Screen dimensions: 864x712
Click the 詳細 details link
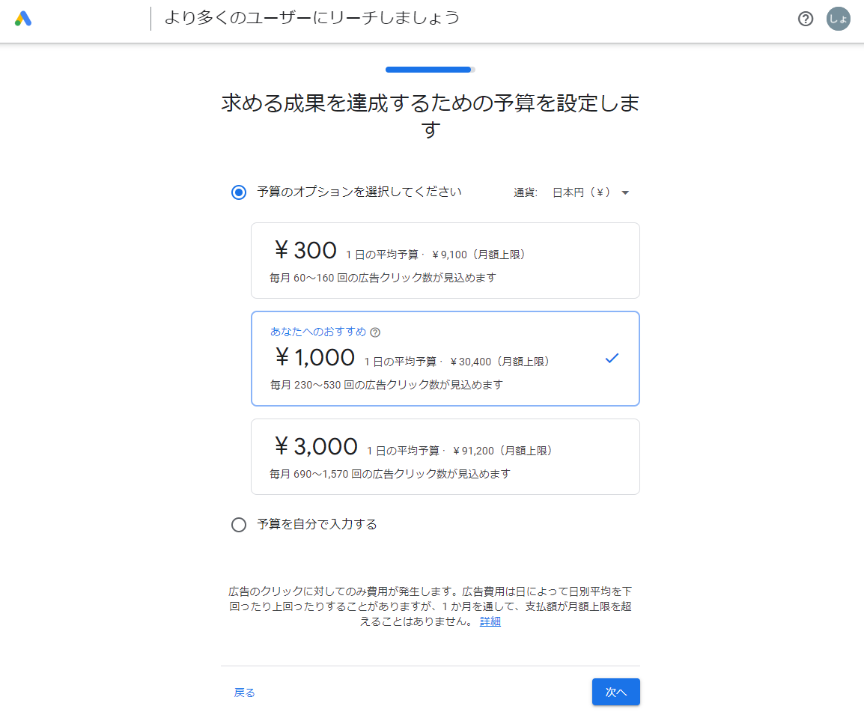click(x=490, y=621)
